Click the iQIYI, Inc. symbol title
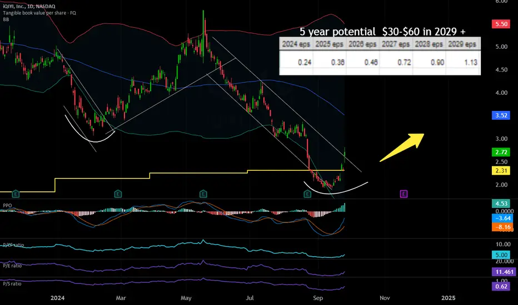 click(29, 6)
